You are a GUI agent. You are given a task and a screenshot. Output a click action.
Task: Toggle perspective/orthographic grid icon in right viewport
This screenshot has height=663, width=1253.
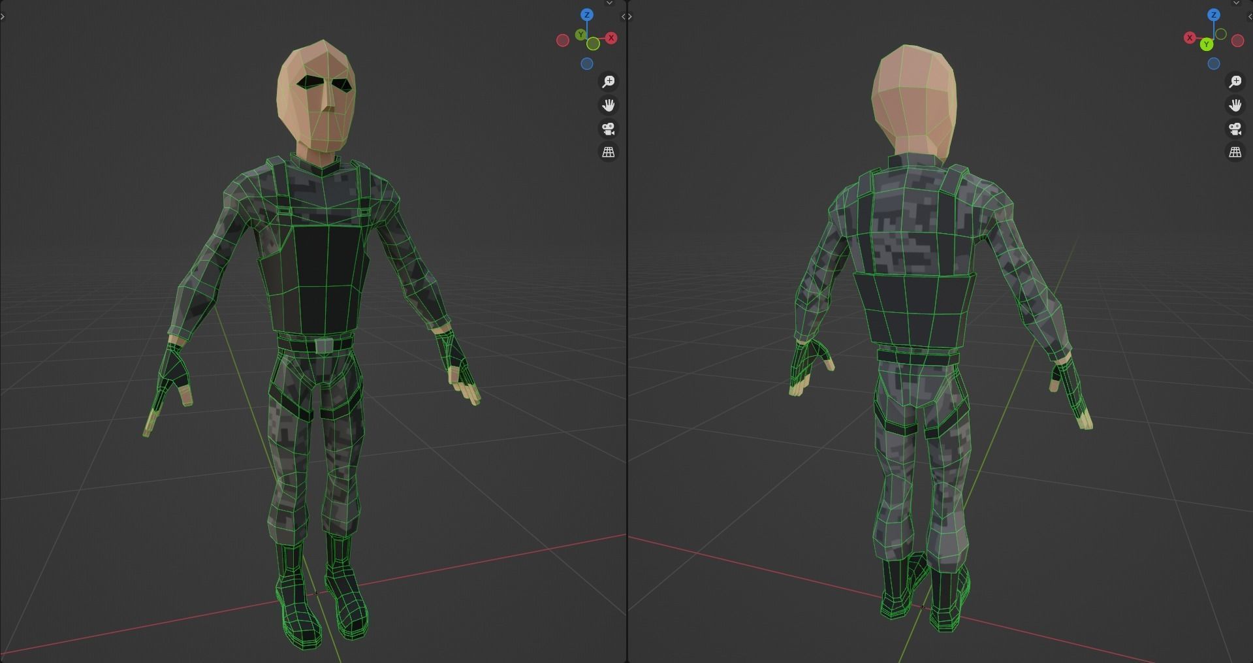(1235, 152)
